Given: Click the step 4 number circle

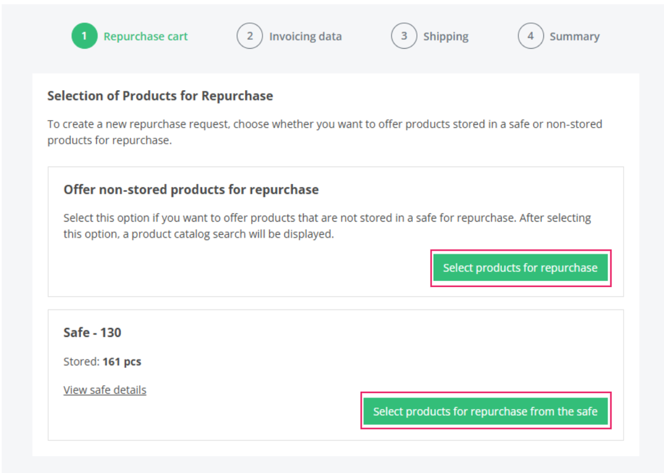Looking at the screenshot, I should coord(531,36).
